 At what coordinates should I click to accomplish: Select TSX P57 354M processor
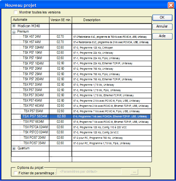[x=32, y=90]
